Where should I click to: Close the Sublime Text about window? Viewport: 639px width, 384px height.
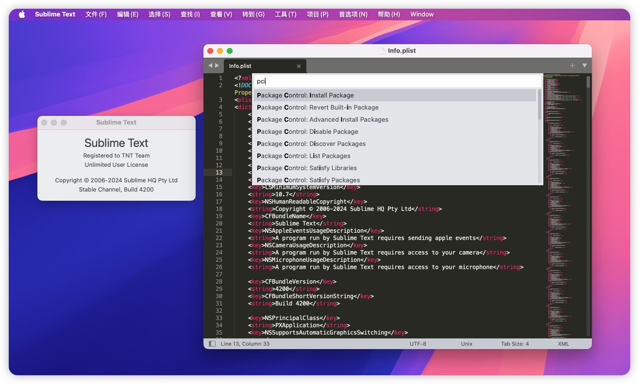pos(44,123)
